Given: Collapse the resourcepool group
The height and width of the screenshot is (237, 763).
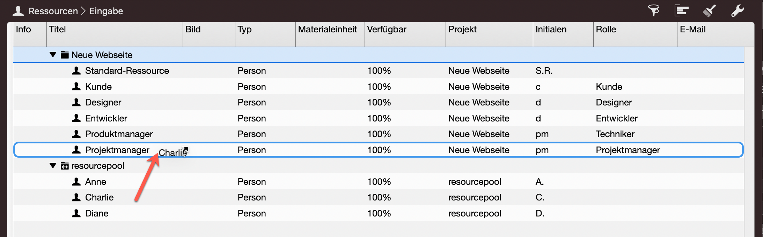Looking at the screenshot, I should (53, 166).
